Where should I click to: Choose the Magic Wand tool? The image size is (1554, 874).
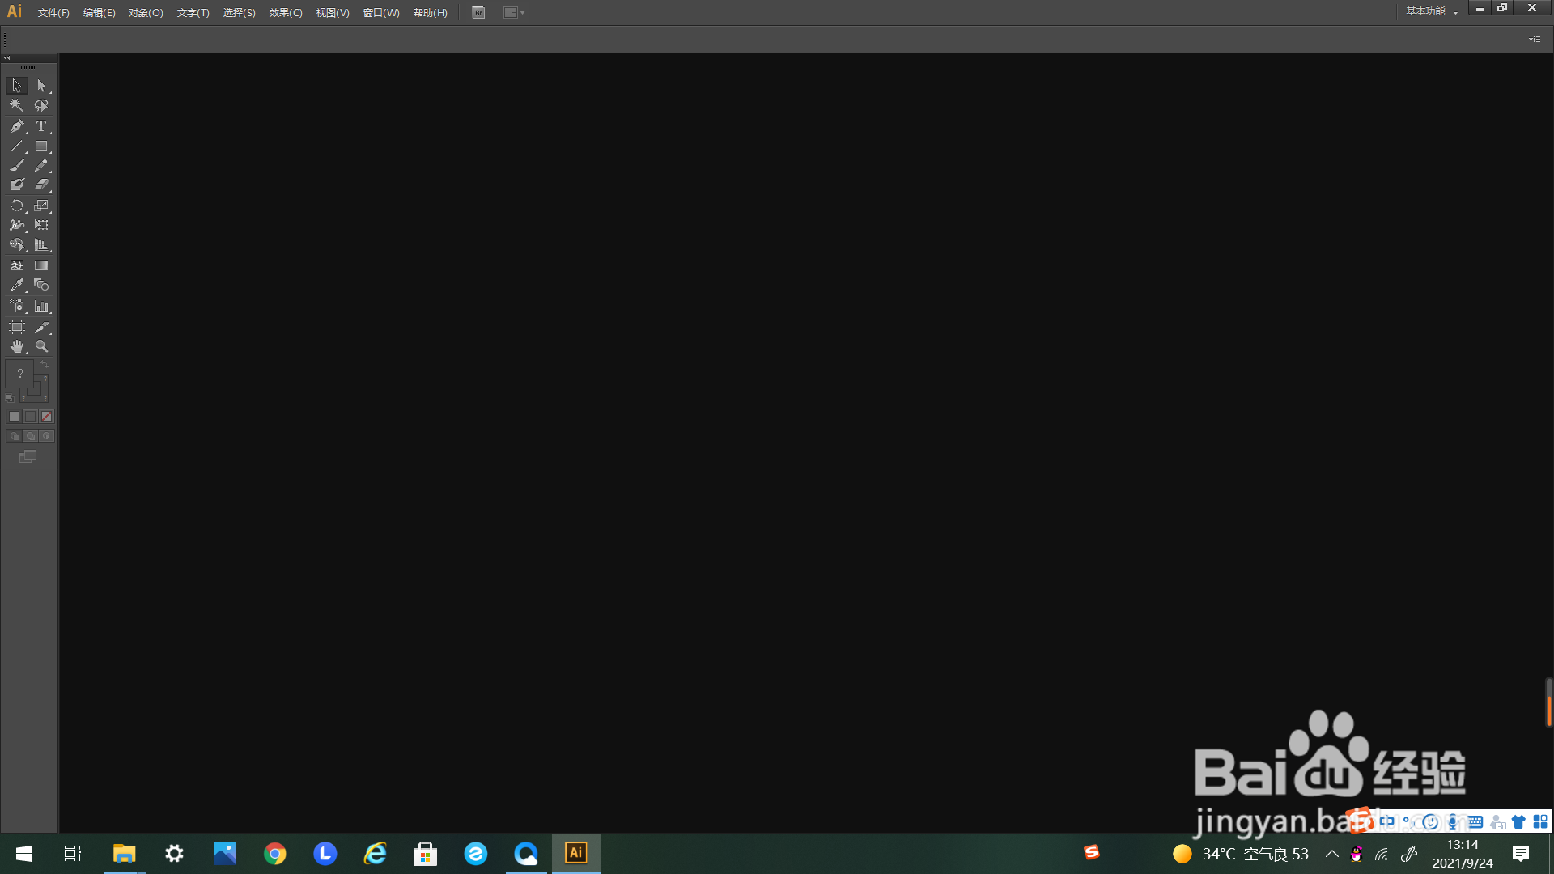pyautogui.click(x=17, y=105)
